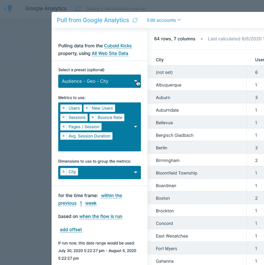Image resolution: width=264 pixels, height=265 pixels.
Task: Click the Bounce Rate tag label
Action: (110, 117)
